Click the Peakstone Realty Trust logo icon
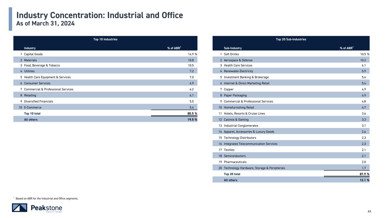The height and width of the screenshot is (218, 388). 20,208
